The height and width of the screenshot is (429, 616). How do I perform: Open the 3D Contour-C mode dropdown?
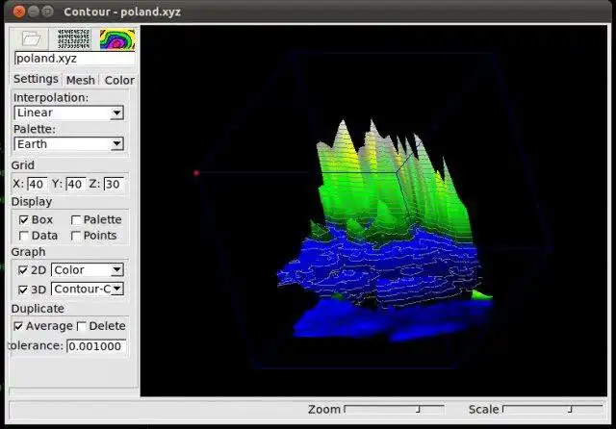(x=88, y=290)
